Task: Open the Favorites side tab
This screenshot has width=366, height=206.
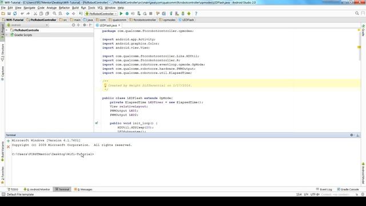Action: pyautogui.click(x=2, y=175)
